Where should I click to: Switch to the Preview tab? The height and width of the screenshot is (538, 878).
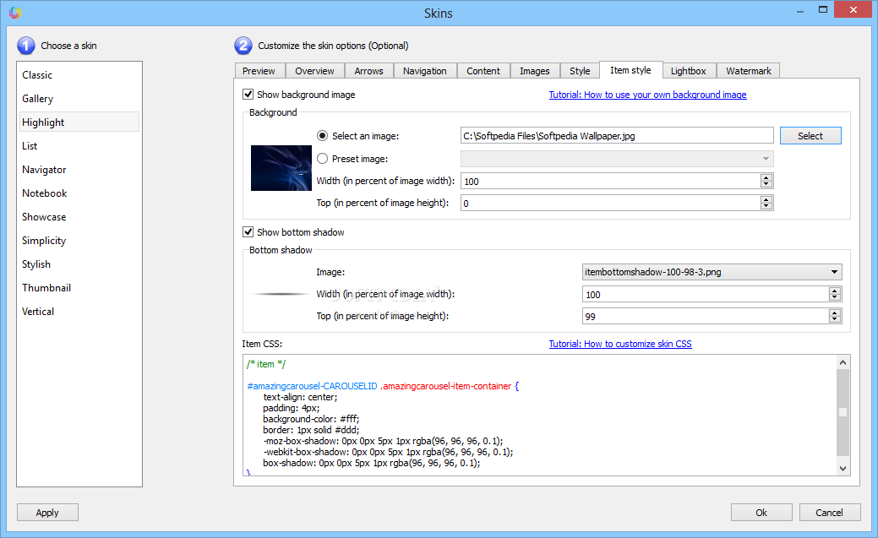click(x=259, y=71)
